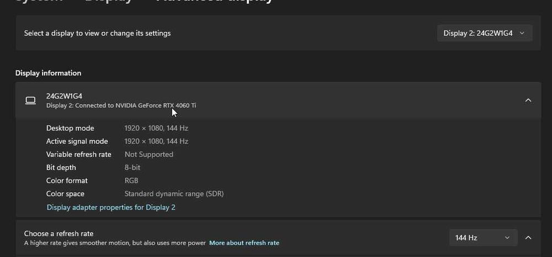Open the Display 2: 24G2W1G4 selection dropdown
Screen dimensions: 552x257
click(484, 33)
